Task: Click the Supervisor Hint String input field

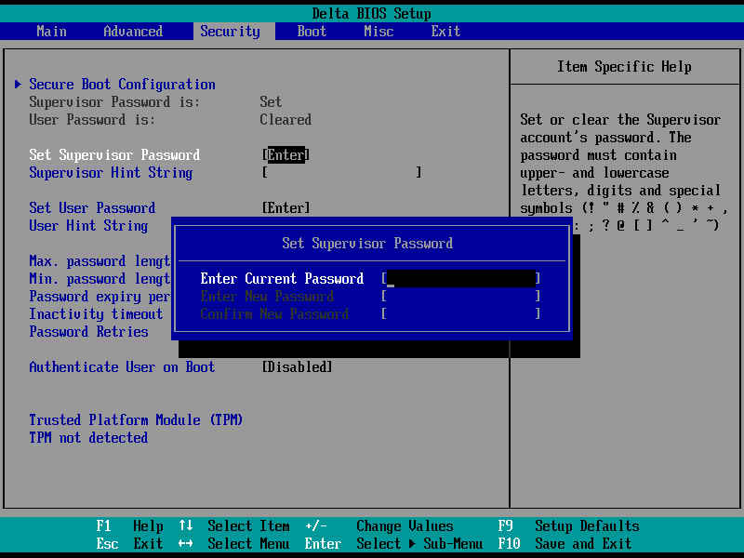Action: pyautogui.click(x=341, y=172)
